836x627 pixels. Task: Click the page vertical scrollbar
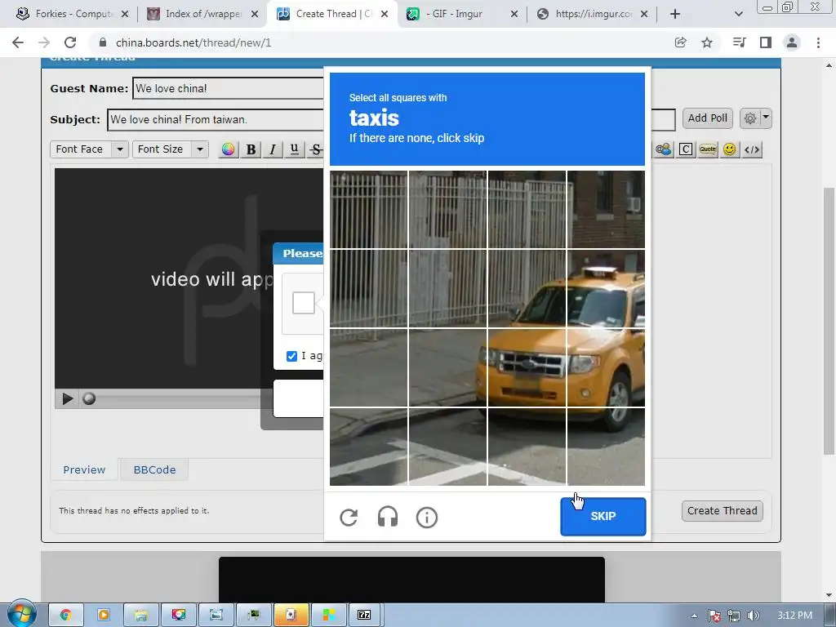tap(829, 320)
